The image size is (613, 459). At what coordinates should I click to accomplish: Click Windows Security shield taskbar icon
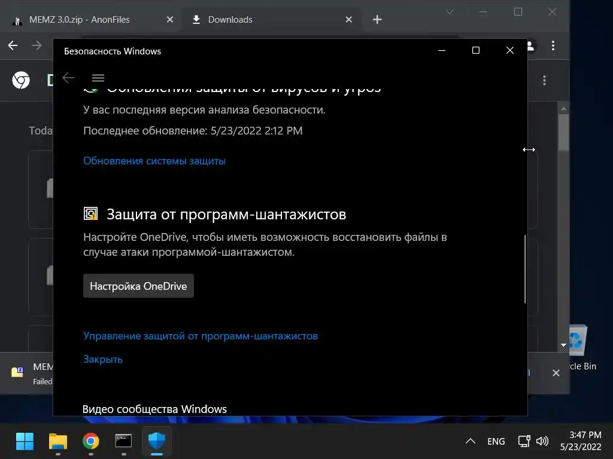[x=157, y=442]
